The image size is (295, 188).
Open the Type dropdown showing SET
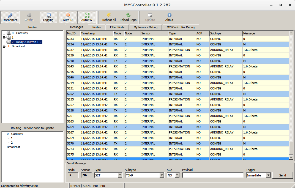pyautogui.click(x=120, y=175)
